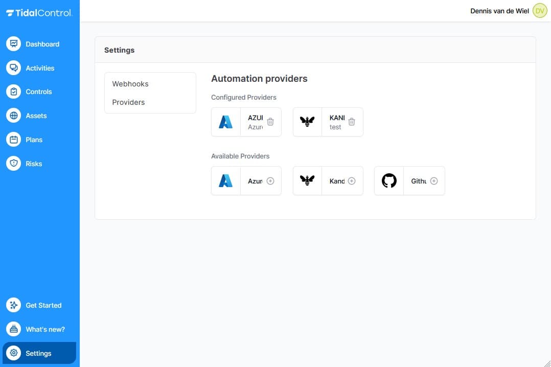Image resolution: width=551 pixels, height=367 pixels.
Task: Navigate to Controls via its sidebar icon
Action: tap(13, 91)
